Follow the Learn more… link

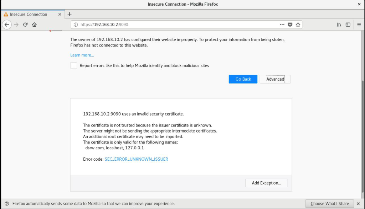pos(82,55)
